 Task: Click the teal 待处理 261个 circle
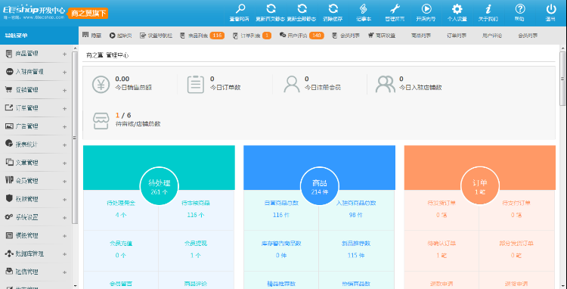[x=159, y=186]
